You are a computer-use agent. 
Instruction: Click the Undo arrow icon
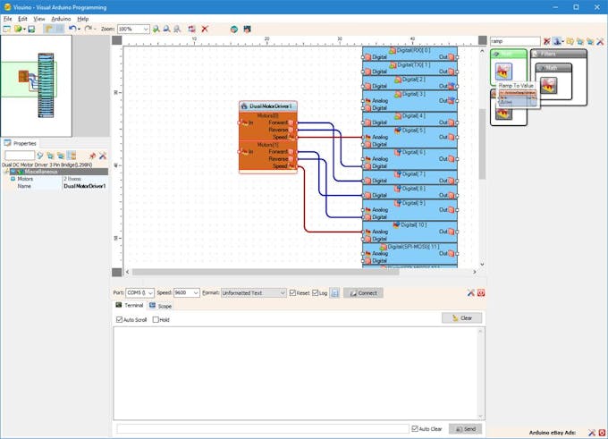tap(72, 29)
